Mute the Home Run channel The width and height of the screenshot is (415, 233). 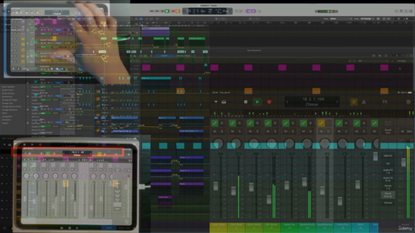point(338,131)
